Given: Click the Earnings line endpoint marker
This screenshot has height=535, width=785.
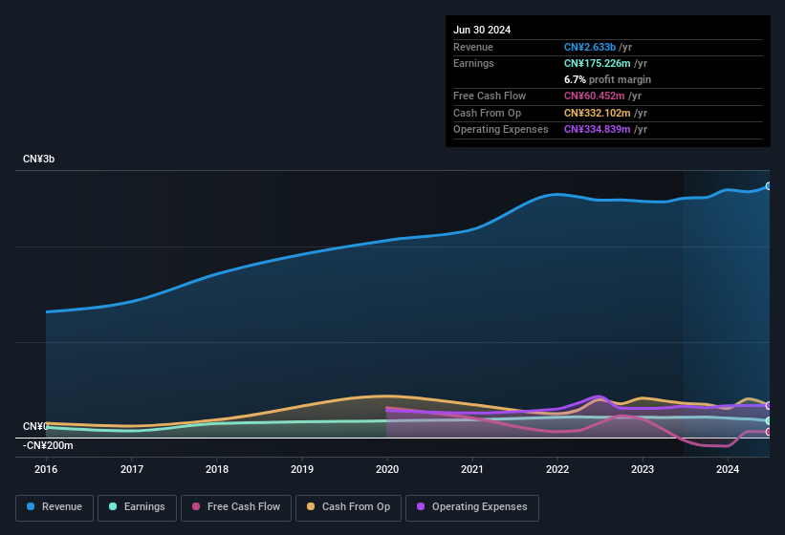Looking at the screenshot, I should coord(769,420).
